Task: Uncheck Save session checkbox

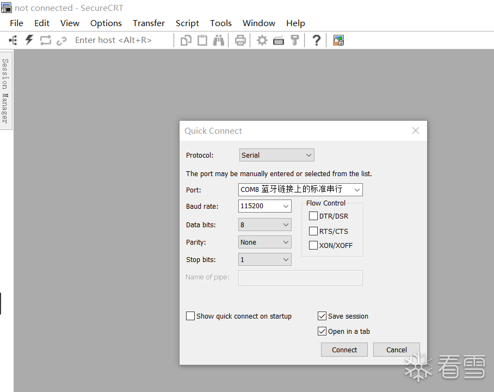Action: 322,316
